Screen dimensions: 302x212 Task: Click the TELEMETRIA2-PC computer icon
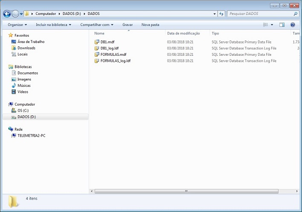(14, 135)
